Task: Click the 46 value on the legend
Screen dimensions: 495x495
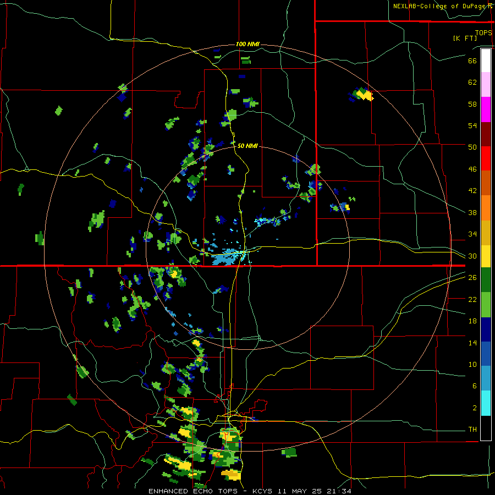Action: pyautogui.click(x=472, y=169)
